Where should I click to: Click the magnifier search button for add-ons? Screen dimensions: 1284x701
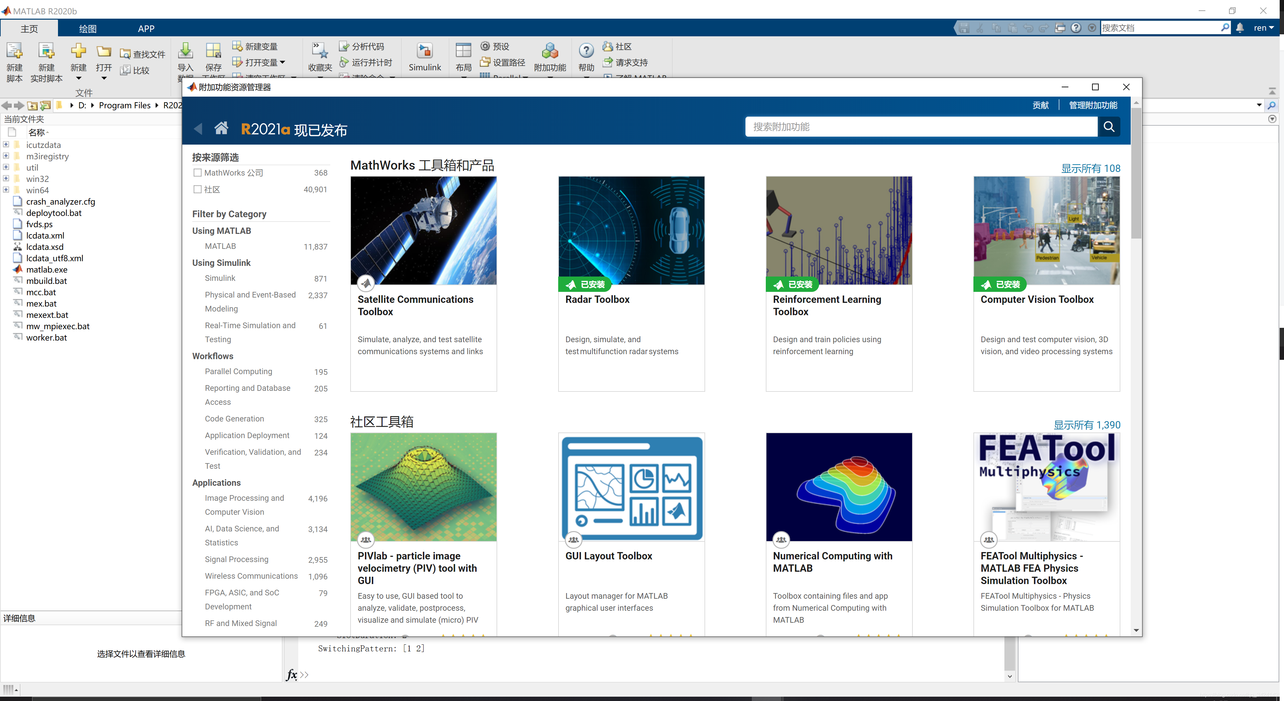pos(1109,127)
